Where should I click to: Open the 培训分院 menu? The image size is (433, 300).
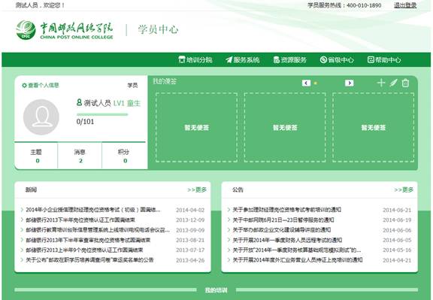(195, 59)
